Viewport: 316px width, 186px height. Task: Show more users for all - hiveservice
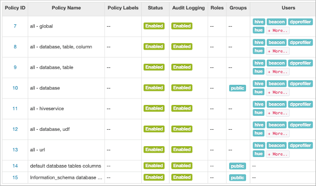coord(277,113)
